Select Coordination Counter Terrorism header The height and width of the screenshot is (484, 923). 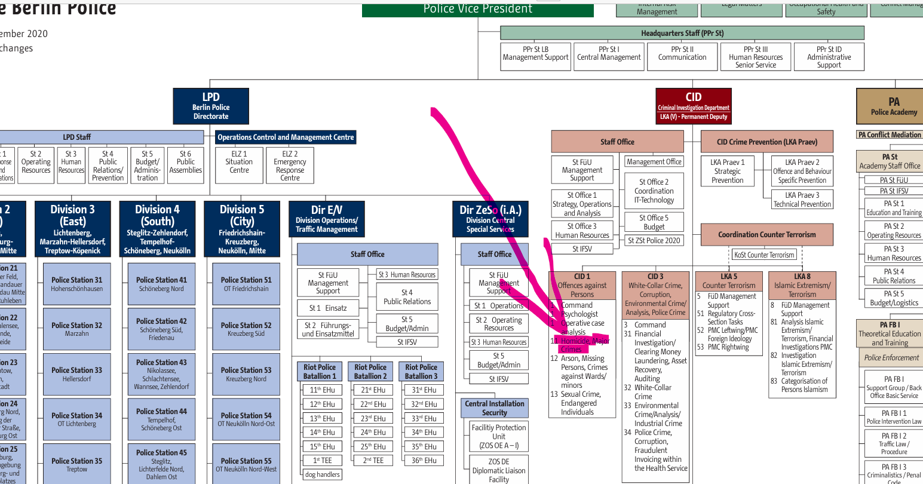pos(767,235)
